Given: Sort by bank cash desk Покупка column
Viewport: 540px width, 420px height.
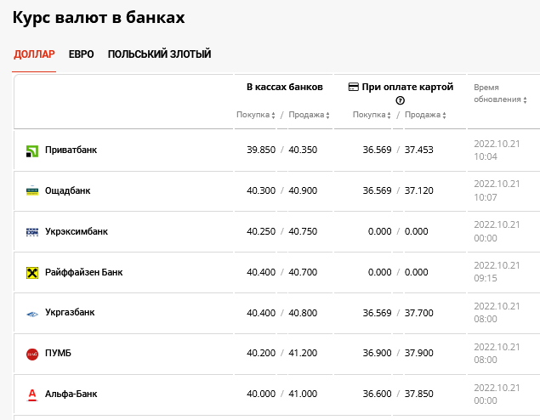Looking at the screenshot, I should point(255,115).
